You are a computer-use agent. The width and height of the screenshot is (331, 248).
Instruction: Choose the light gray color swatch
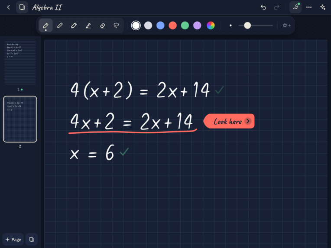tap(148, 26)
